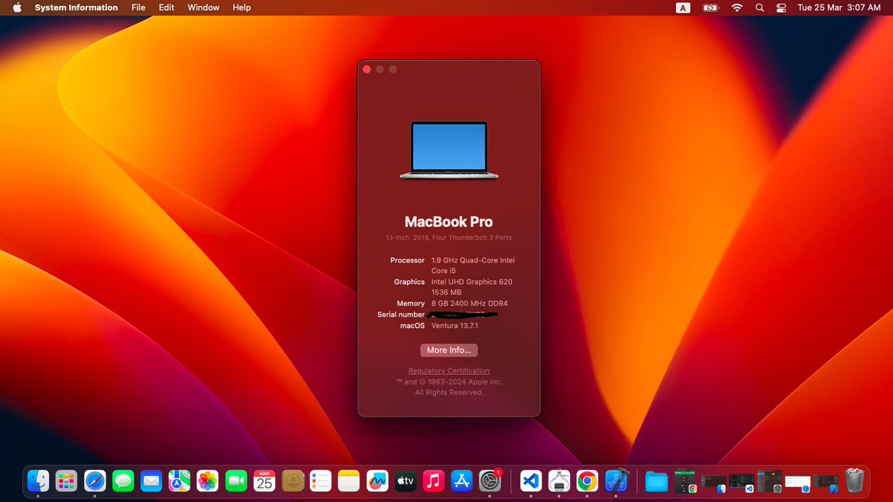Open Calendar icon showing 25
This screenshot has width=893, height=502.
(x=264, y=481)
